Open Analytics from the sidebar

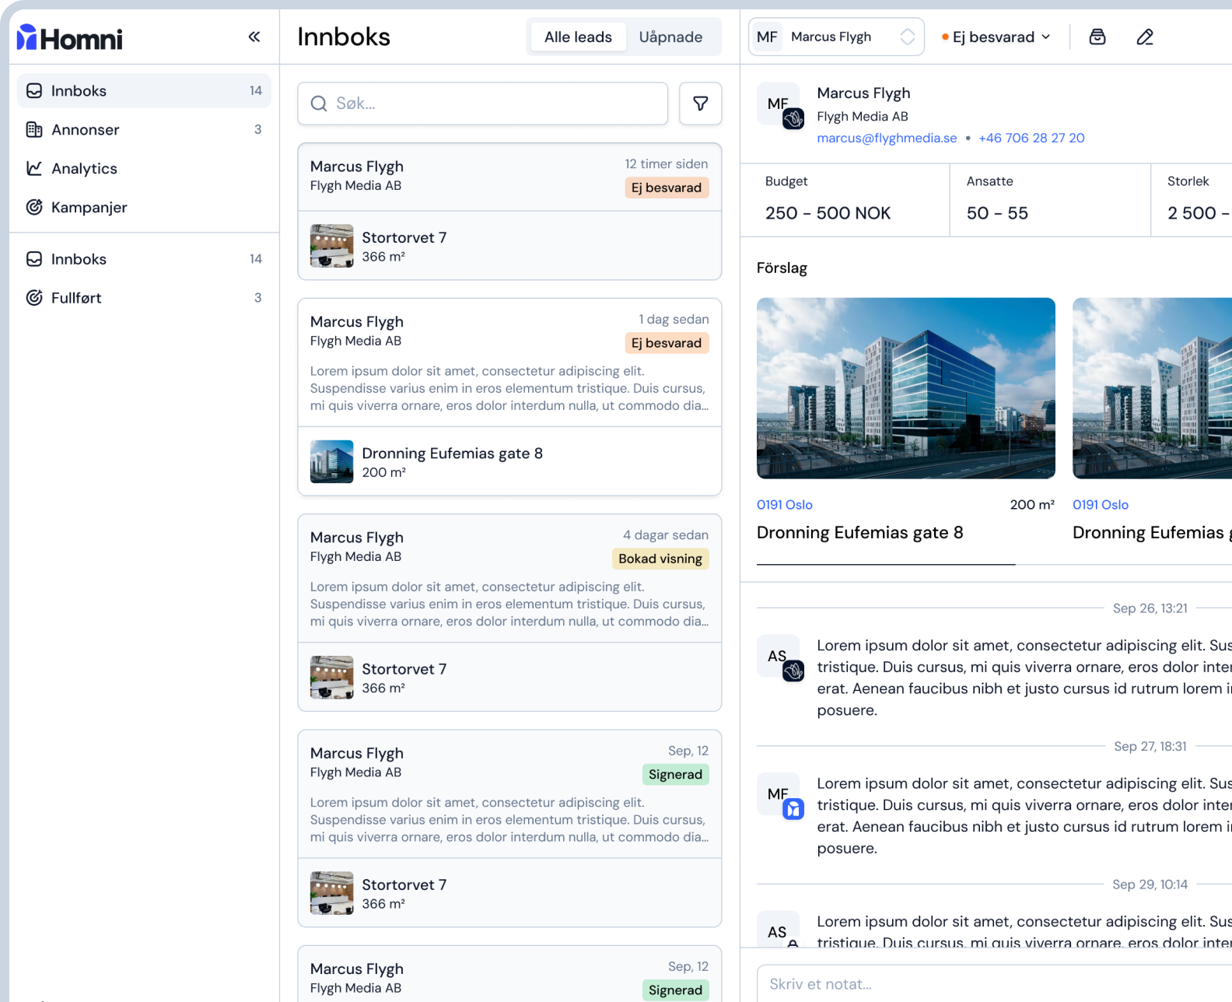coord(84,169)
